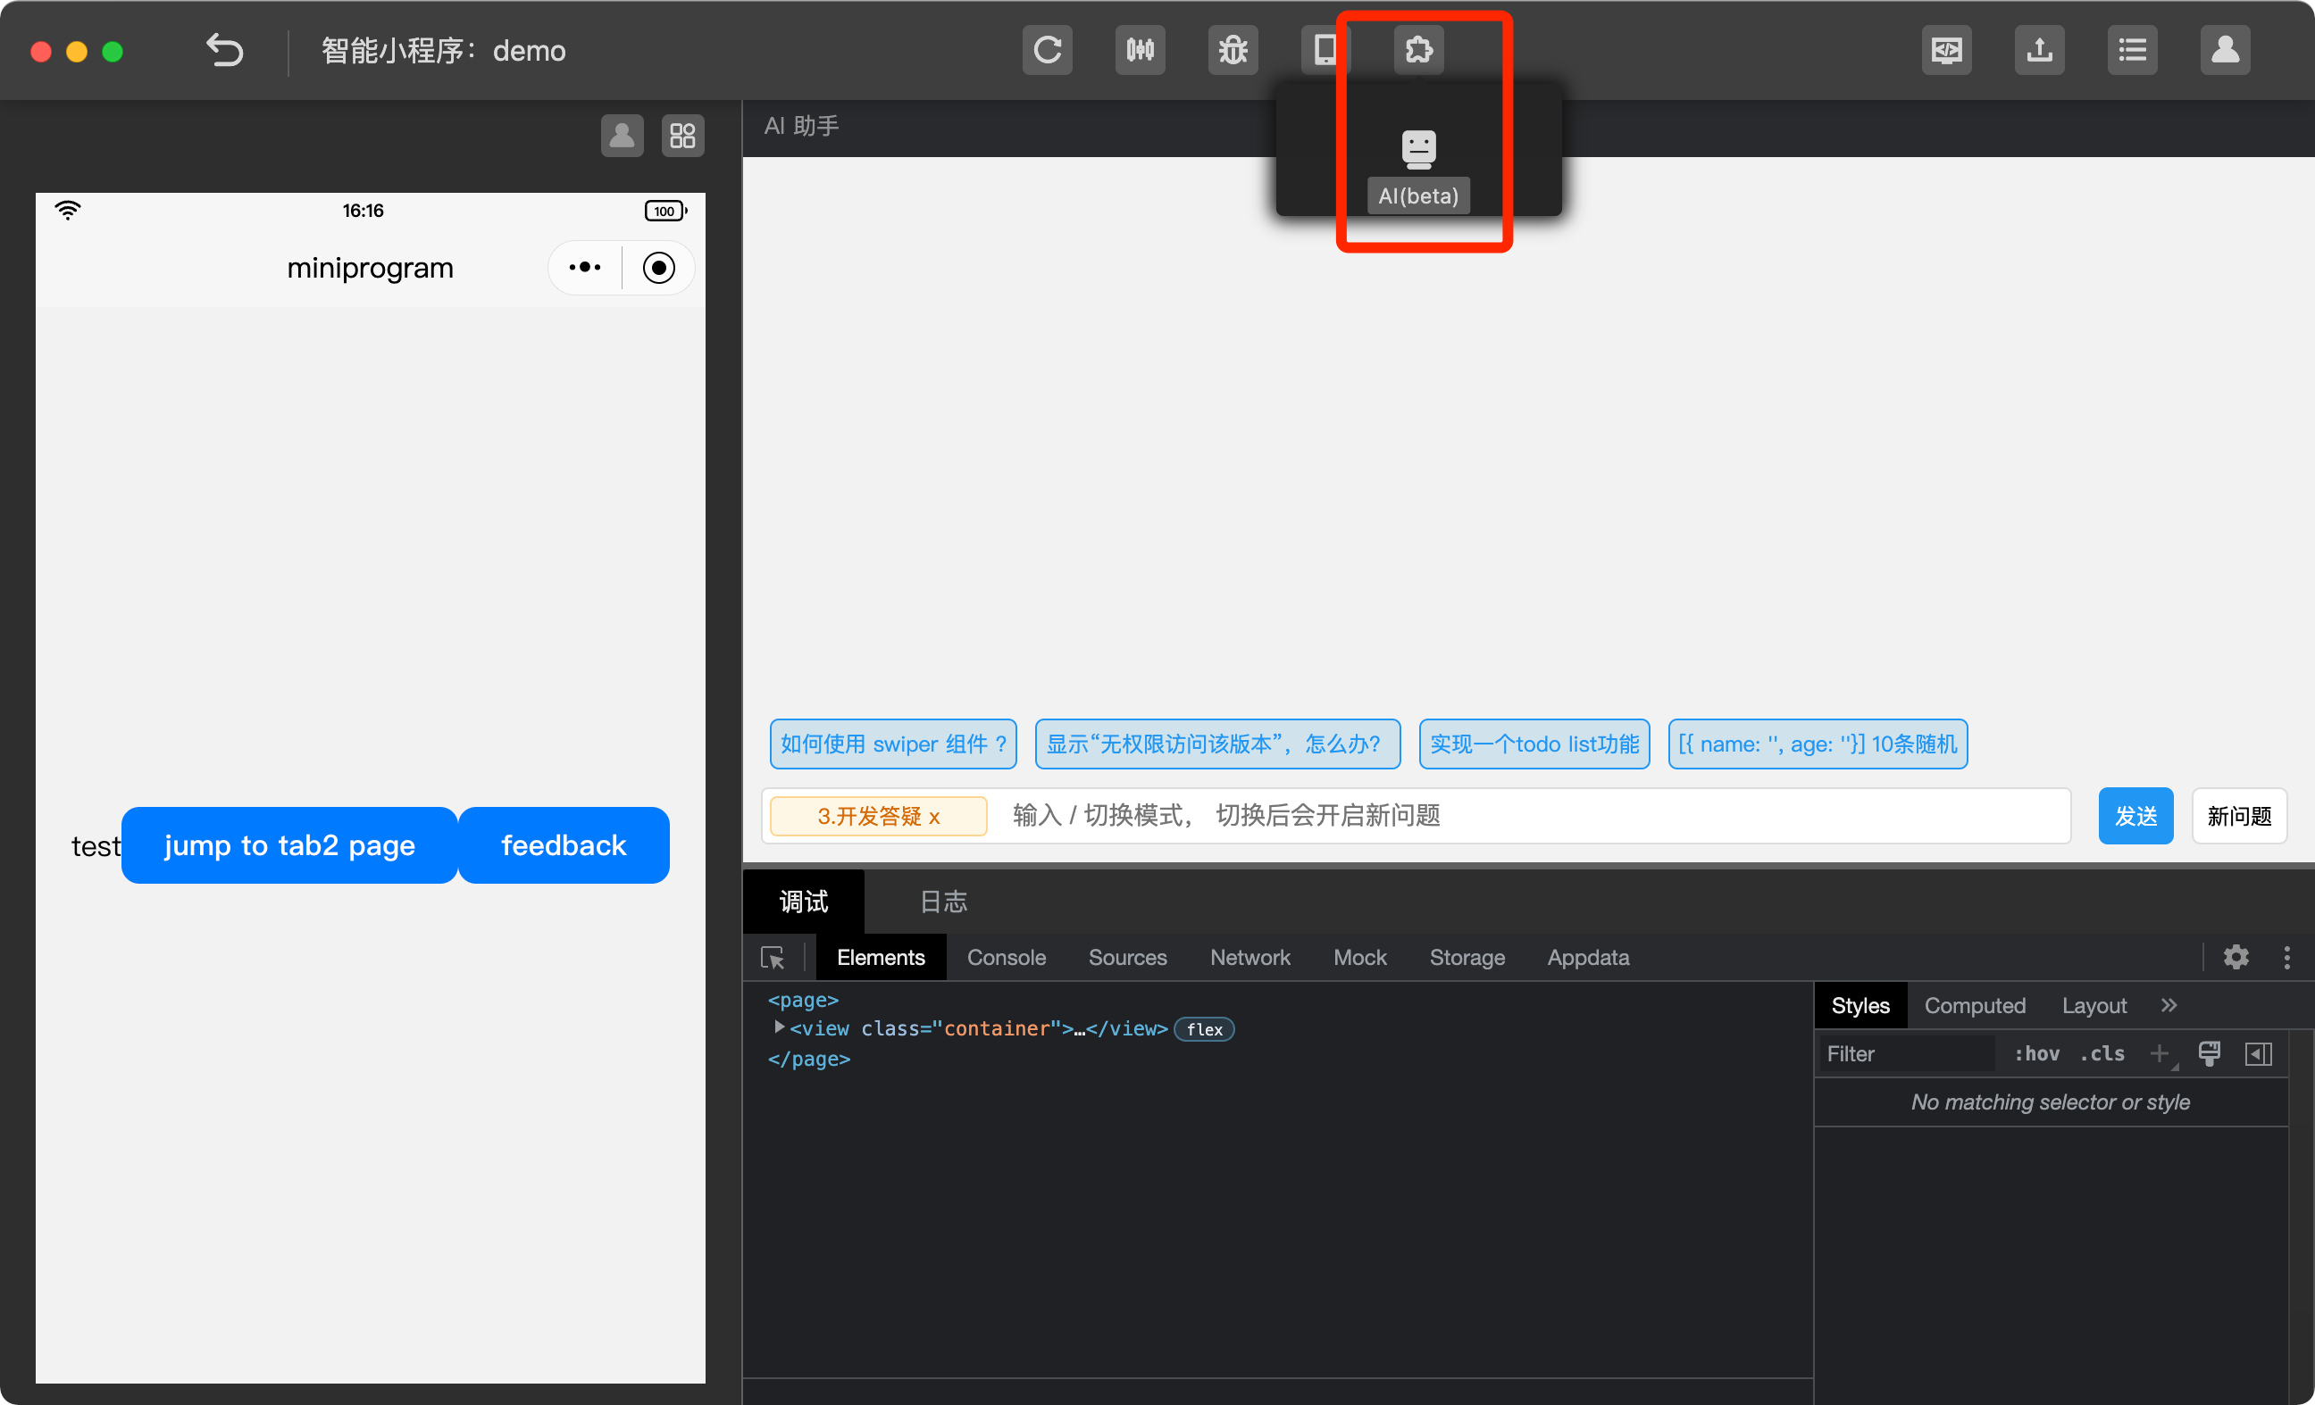Screen dimensions: 2315x1405
Task: Switch to the 日志 tab
Action: pos(942,902)
